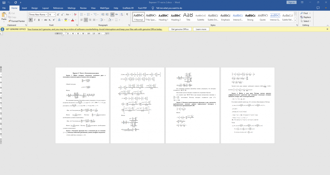Click the Bullets list icon

coord(82,15)
